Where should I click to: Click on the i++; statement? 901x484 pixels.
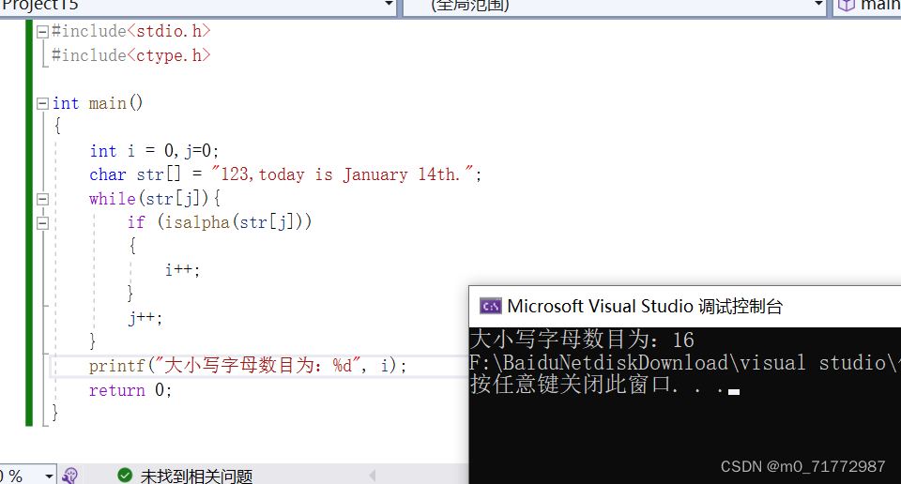click(183, 269)
